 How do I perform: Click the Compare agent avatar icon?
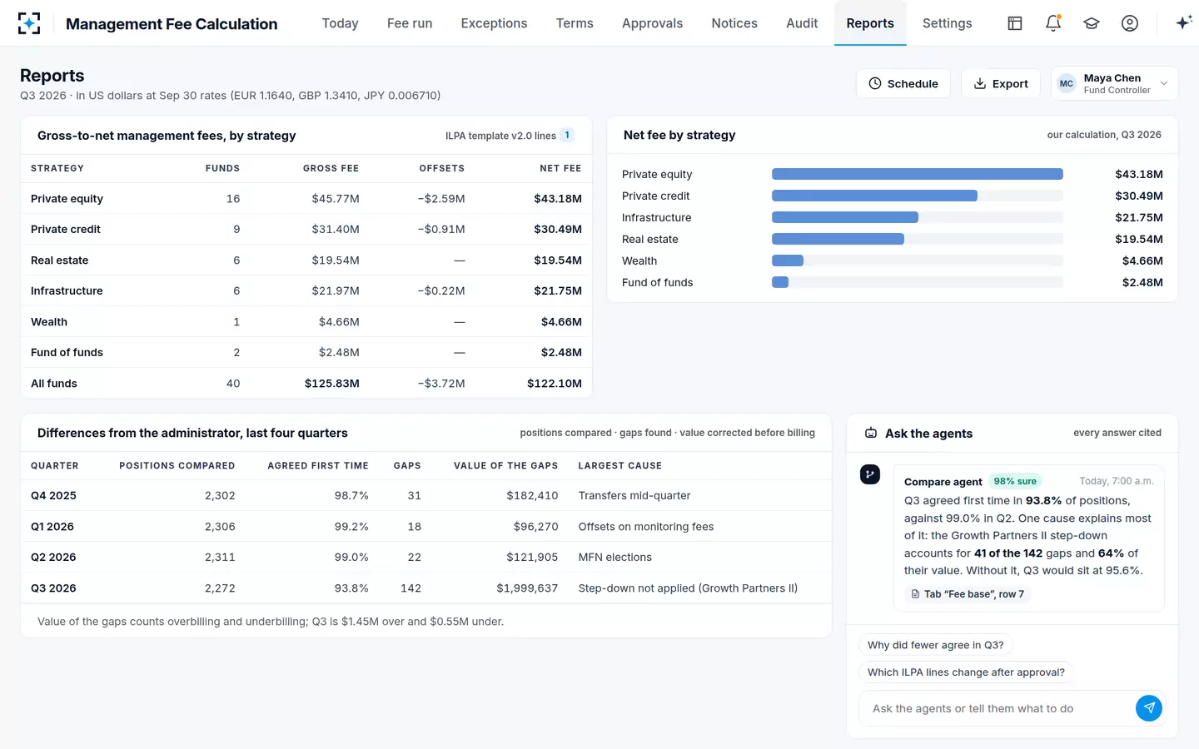click(870, 474)
